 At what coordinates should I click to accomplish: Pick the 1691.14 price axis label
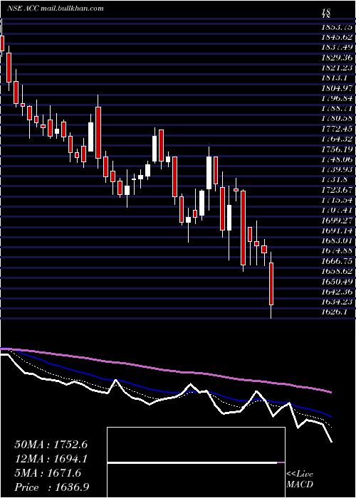(x=337, y=231)
